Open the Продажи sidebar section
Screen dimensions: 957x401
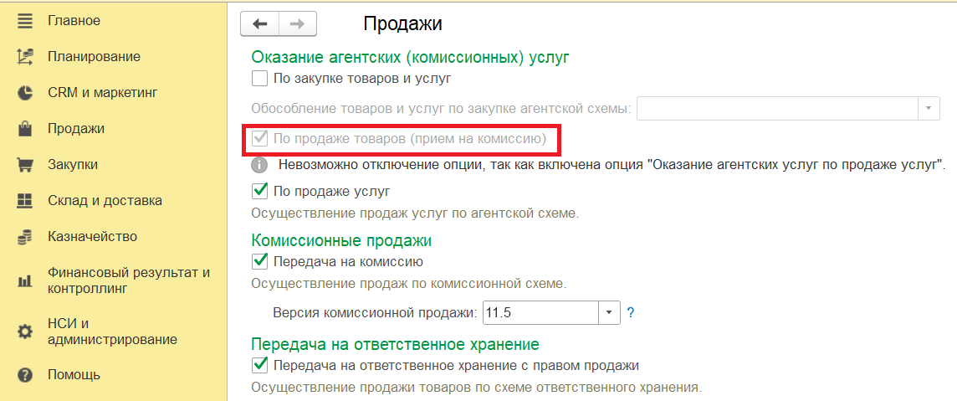tap(75, 129)
